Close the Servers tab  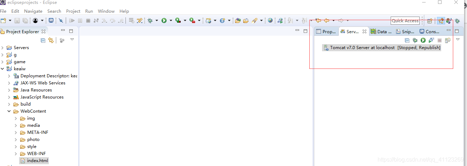pyautogui.click(x=364, y=31)
